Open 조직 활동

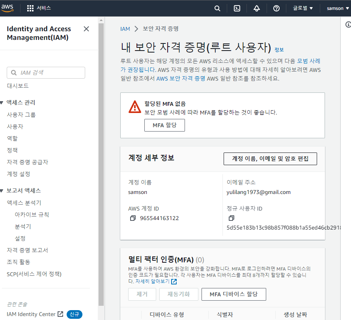click(x=19, y=262)
